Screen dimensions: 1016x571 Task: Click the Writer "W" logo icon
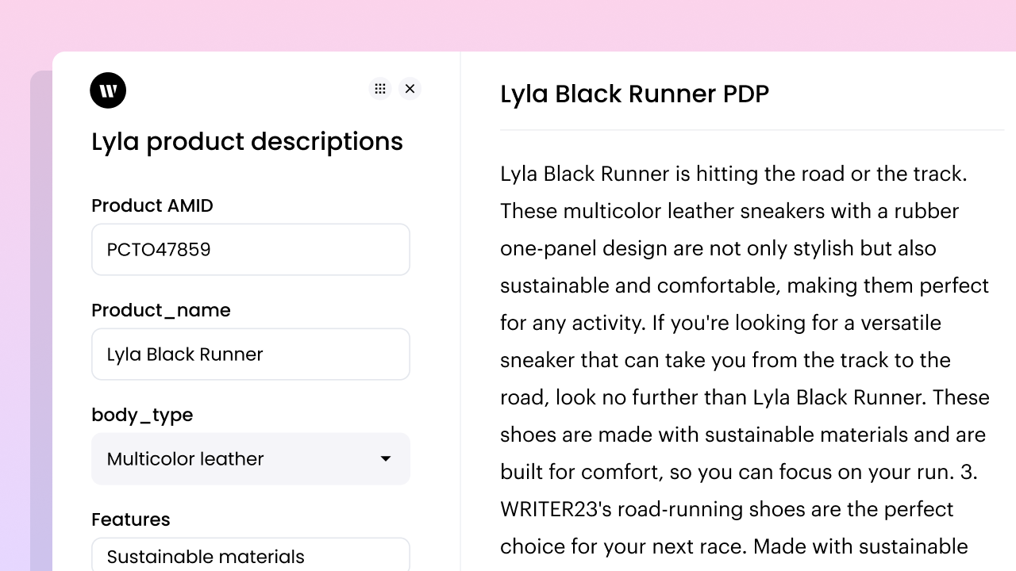[x=108, y=90]
